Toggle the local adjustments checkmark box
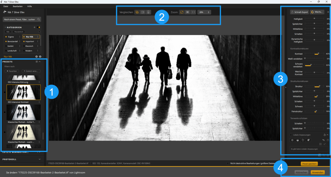The height and width of the screenshot is (177, 331). tap(325, 144)
